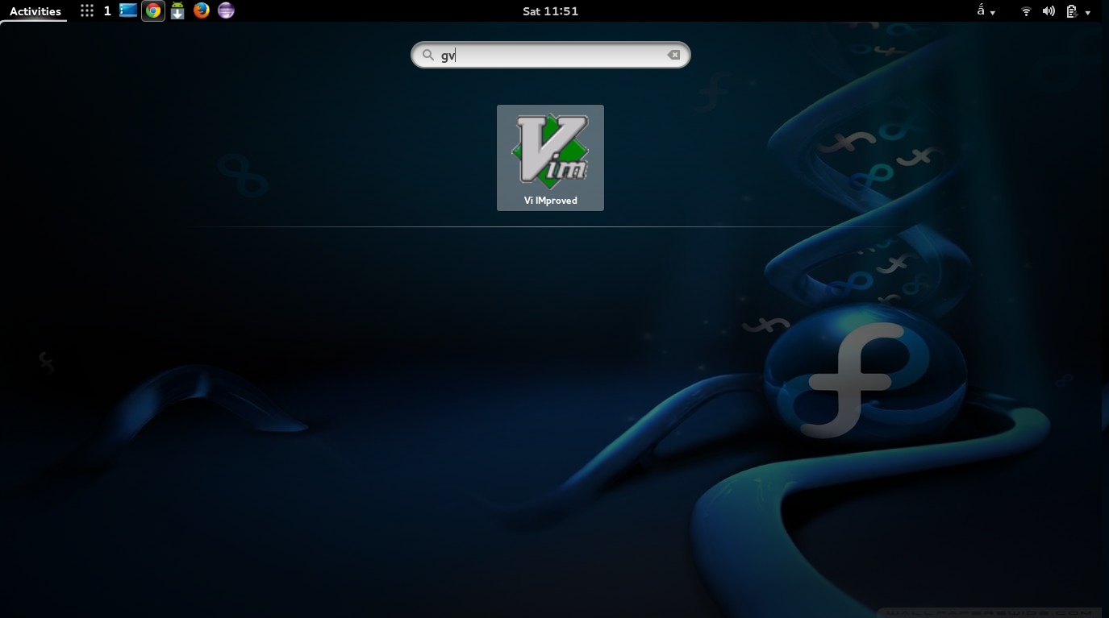Open the applications grid icon
This screenshot has height=618, width=1109.
87,11
